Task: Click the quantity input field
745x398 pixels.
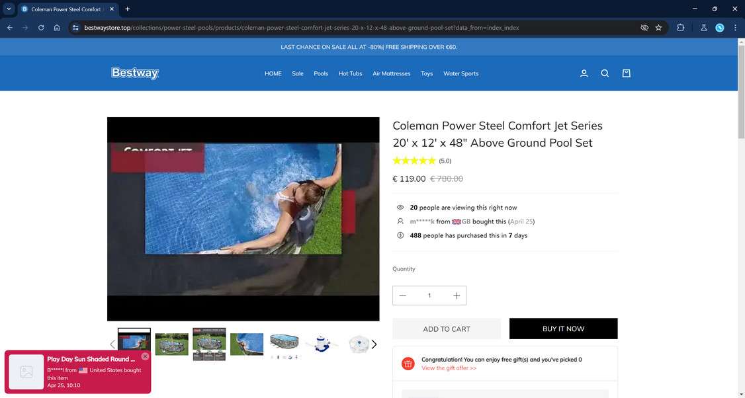Action: point(429,296)
